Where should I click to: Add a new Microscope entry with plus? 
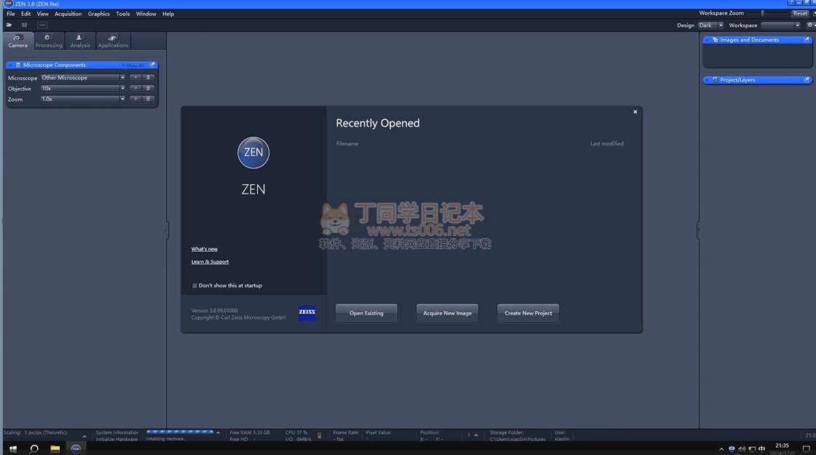[x=136, y=77]
